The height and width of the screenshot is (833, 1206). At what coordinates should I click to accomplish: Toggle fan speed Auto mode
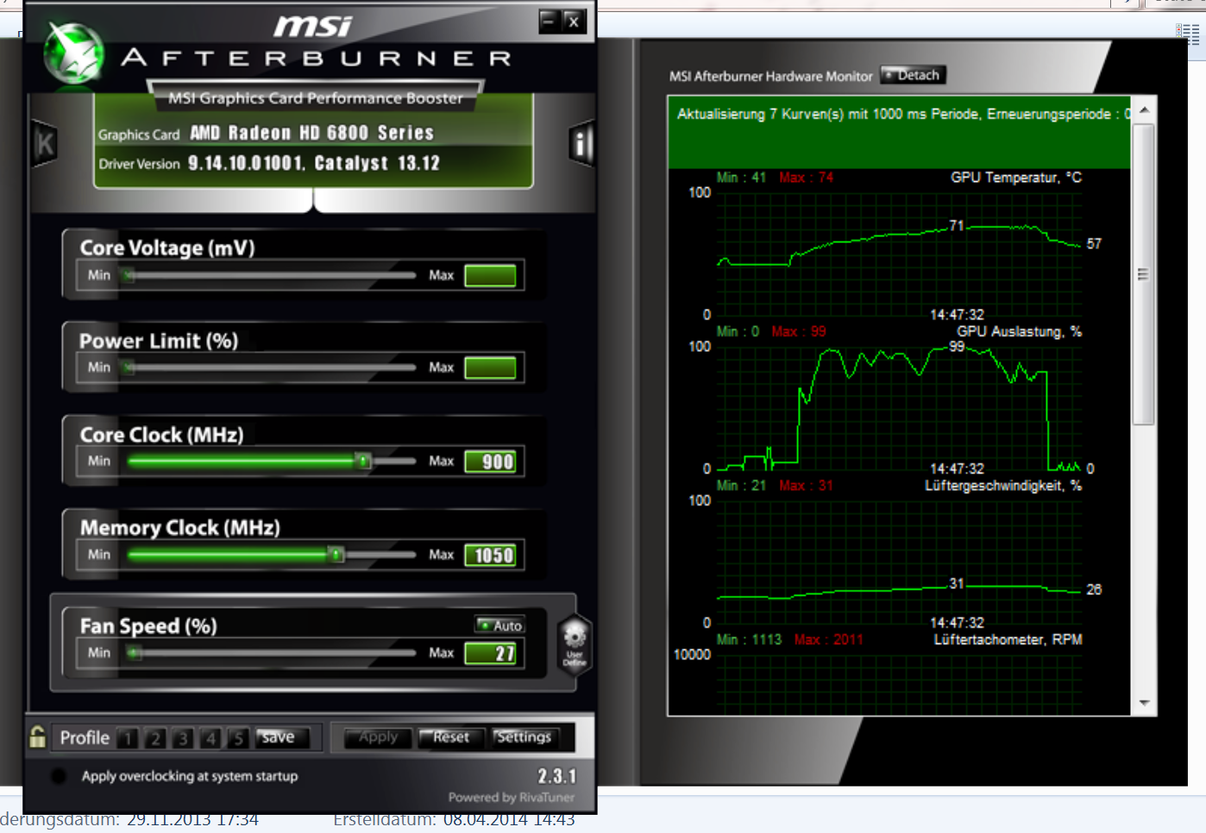pyautogui.click(x=500, y=625)
